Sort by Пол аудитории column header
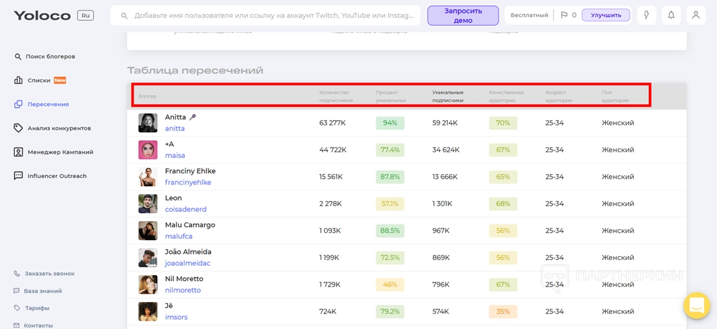717x329 pixels. 615,96
